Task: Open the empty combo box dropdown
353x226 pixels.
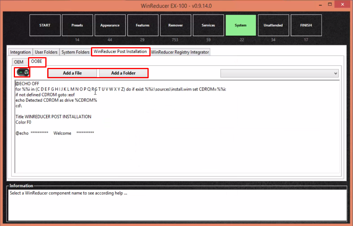Action: pos(279,73)
